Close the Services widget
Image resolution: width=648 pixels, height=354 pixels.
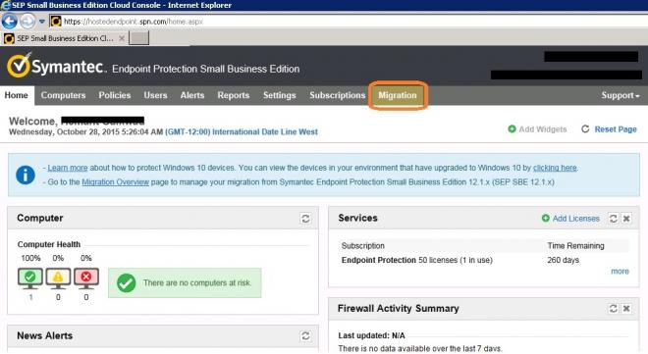pyautogui.click(x=626, y=219)
